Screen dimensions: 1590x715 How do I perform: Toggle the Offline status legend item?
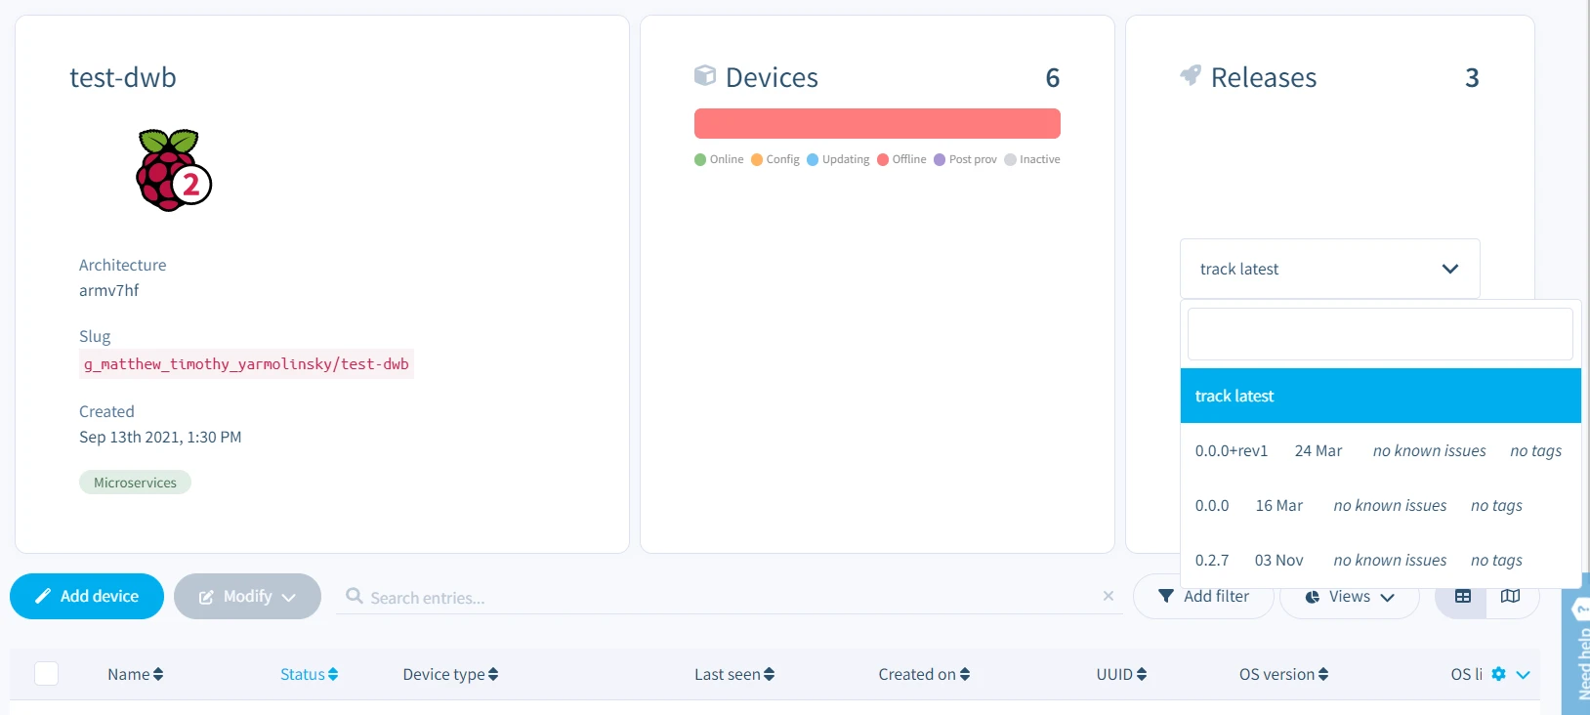pyautogui.click(x=901, y=159)
